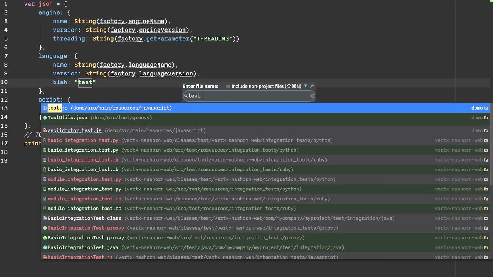Open red module_integration_test.py under classes/test

265,179
